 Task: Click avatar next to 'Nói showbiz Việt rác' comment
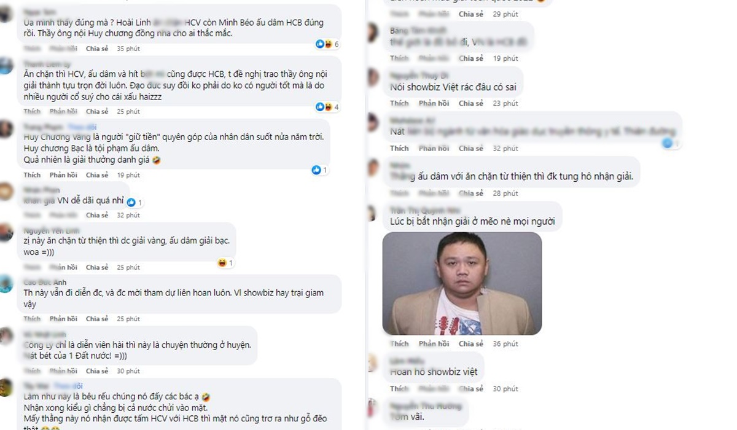[x=373, y=77]
